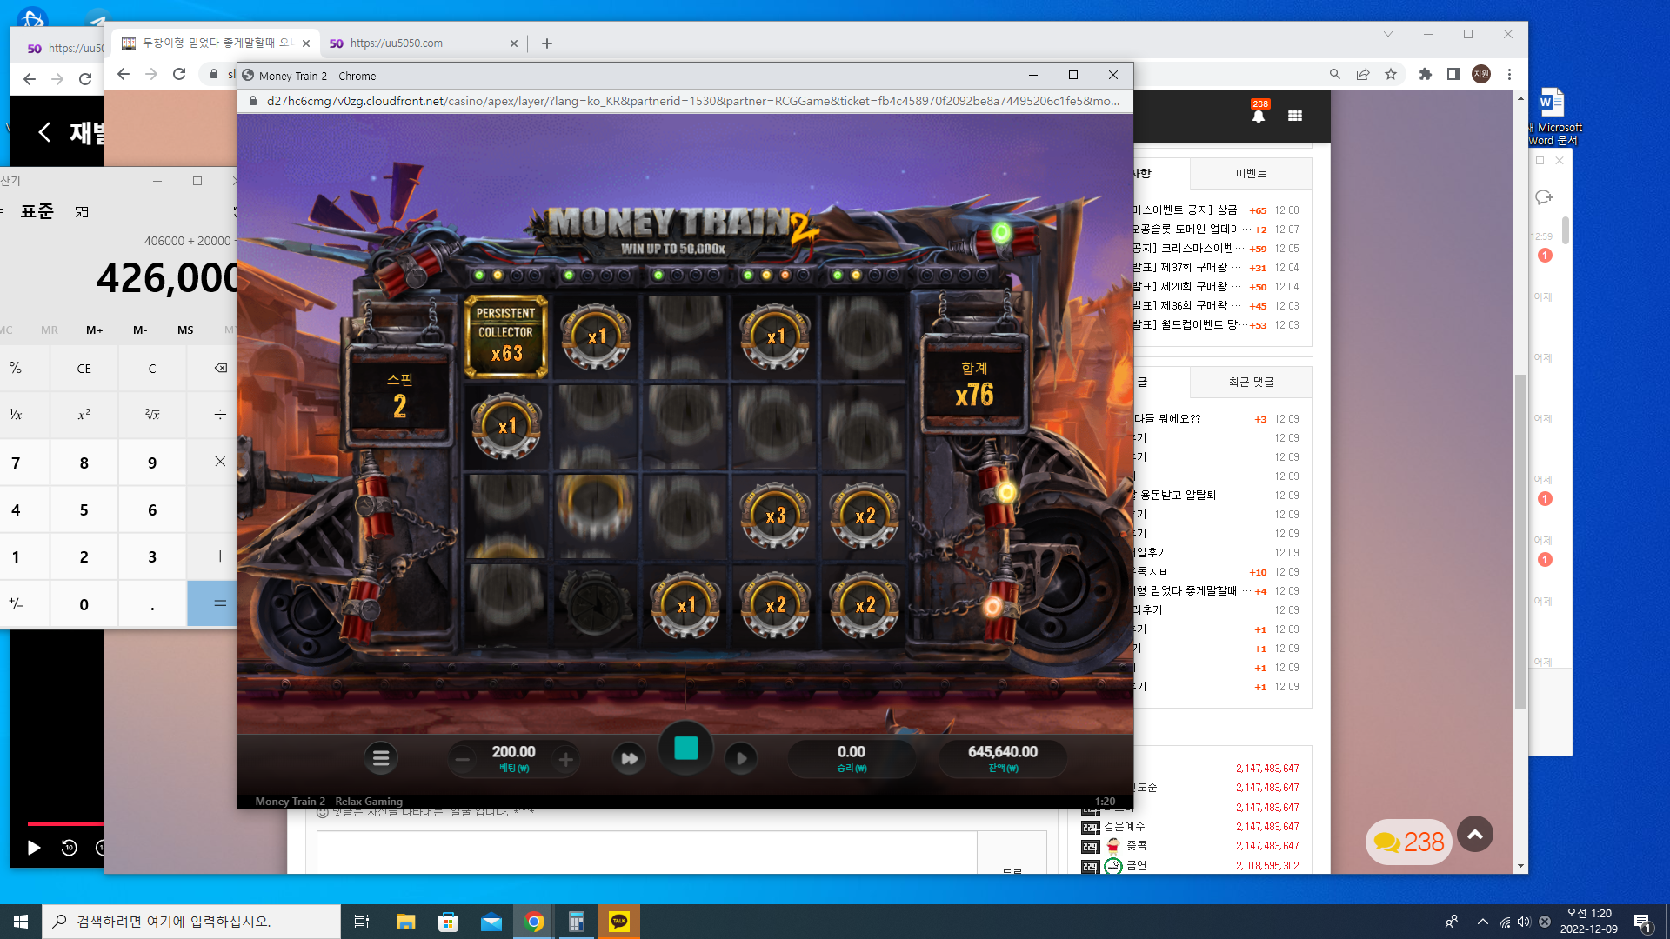Clear the calculator with C
1670x939 pixels.
pos(152,369)
